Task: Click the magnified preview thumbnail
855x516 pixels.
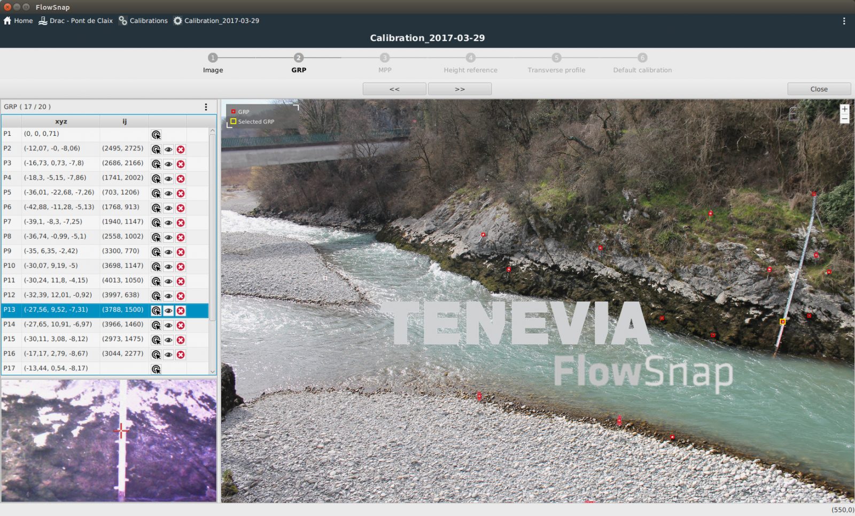Action: point(109,441)
